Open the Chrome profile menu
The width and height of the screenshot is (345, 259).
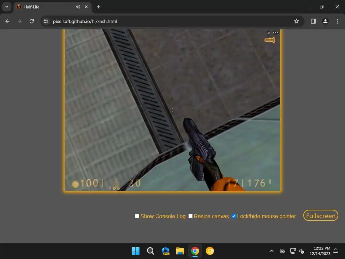(325, 21)
